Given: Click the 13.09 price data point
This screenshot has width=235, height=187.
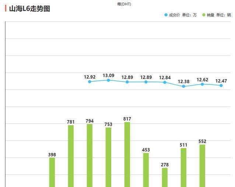Looking at the screenshot, I should (x=108, y=80).
